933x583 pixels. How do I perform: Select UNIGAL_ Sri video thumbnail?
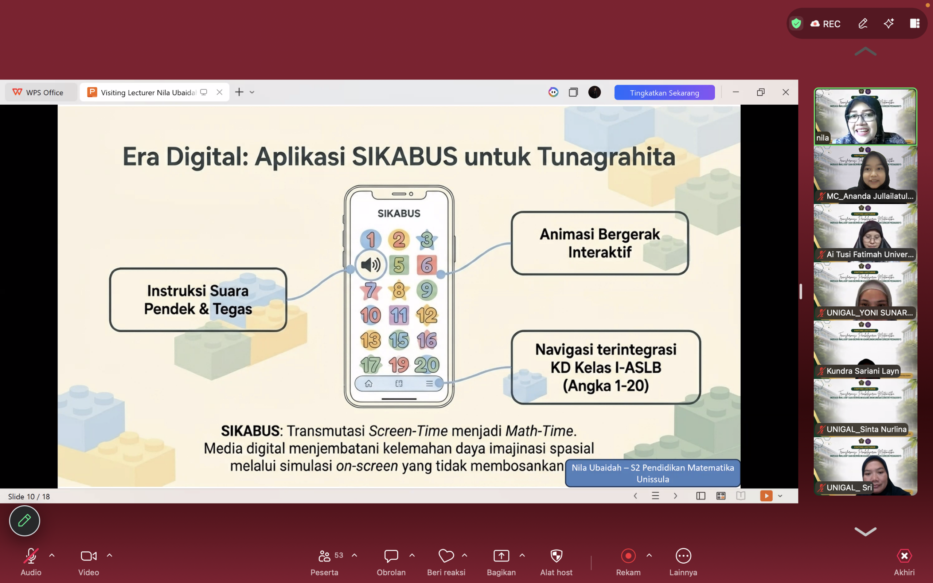[866, 466]
